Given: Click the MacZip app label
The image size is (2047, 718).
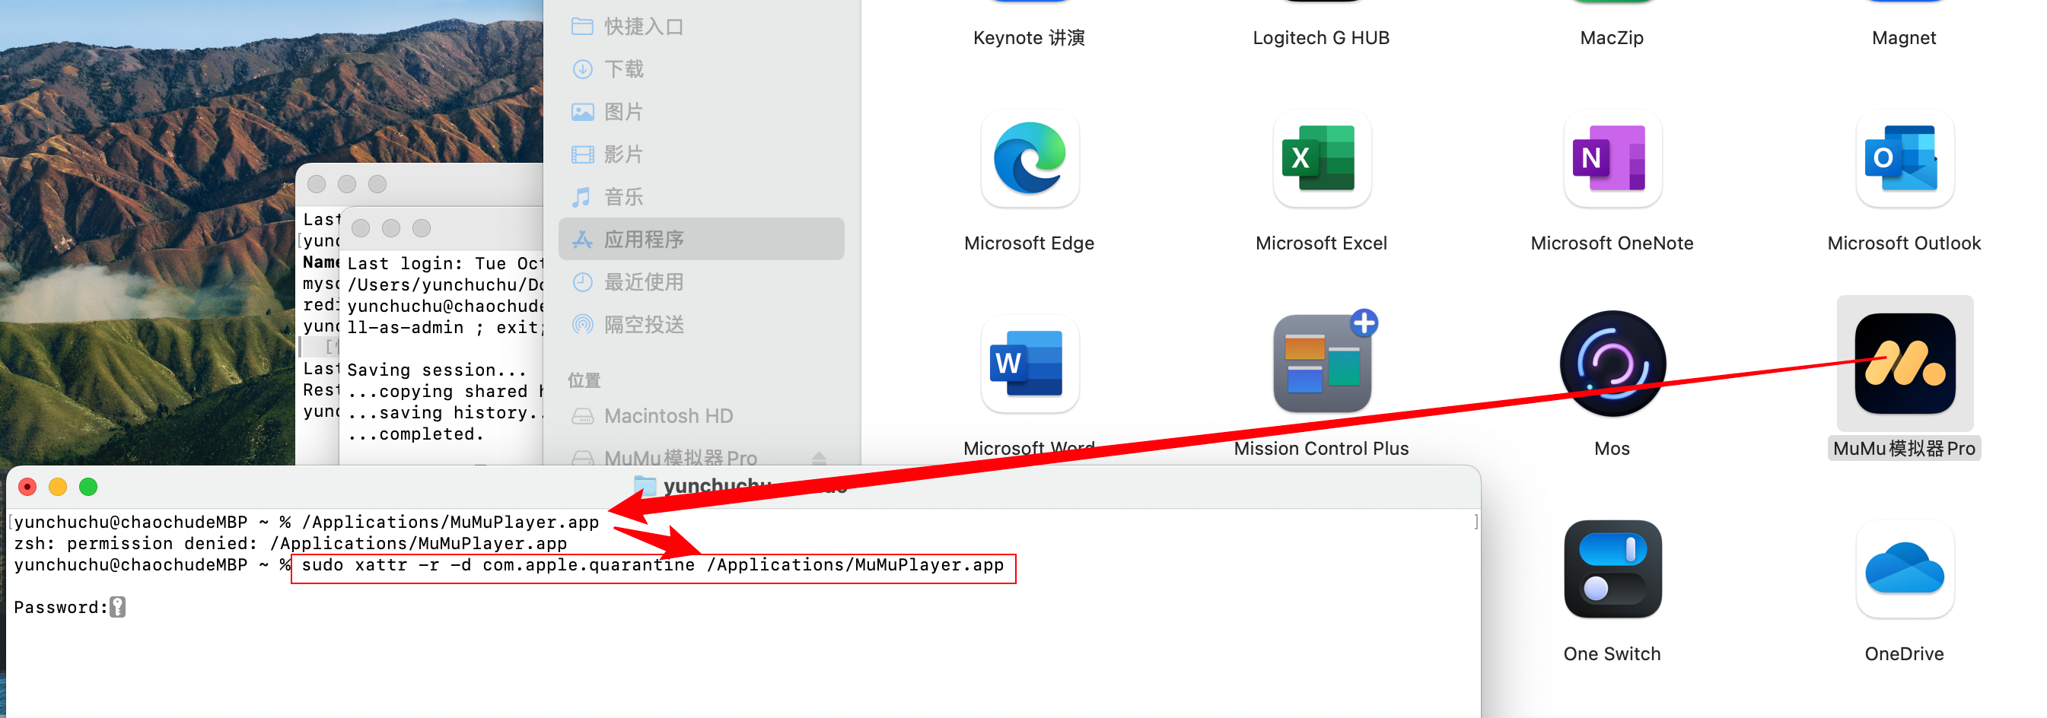Looking at the screenshot, I should point(1612,37).
